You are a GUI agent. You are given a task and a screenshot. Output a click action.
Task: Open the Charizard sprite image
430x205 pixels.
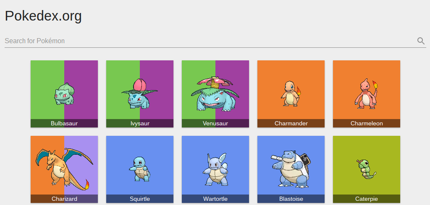[x=64, y=169]
